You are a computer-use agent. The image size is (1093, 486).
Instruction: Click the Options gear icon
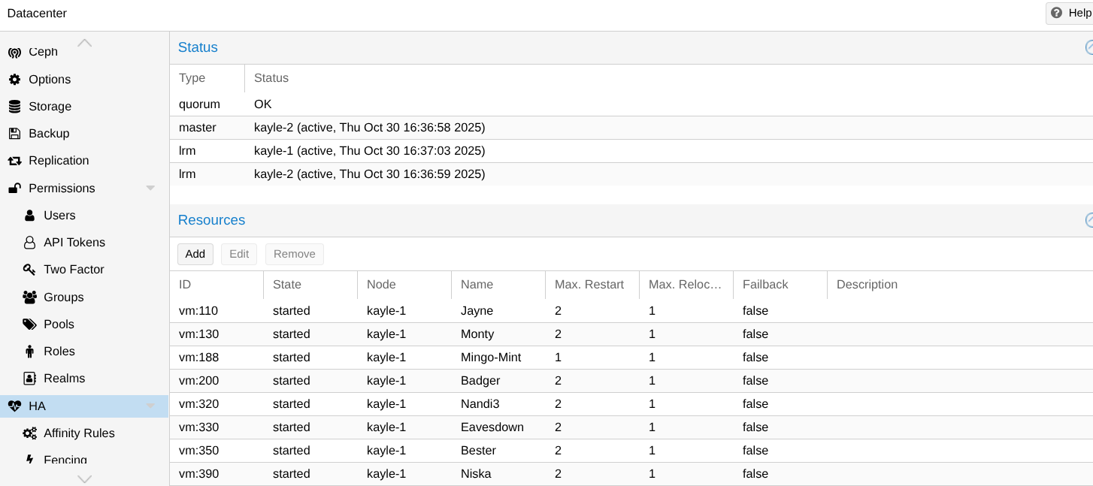[14, 80]
